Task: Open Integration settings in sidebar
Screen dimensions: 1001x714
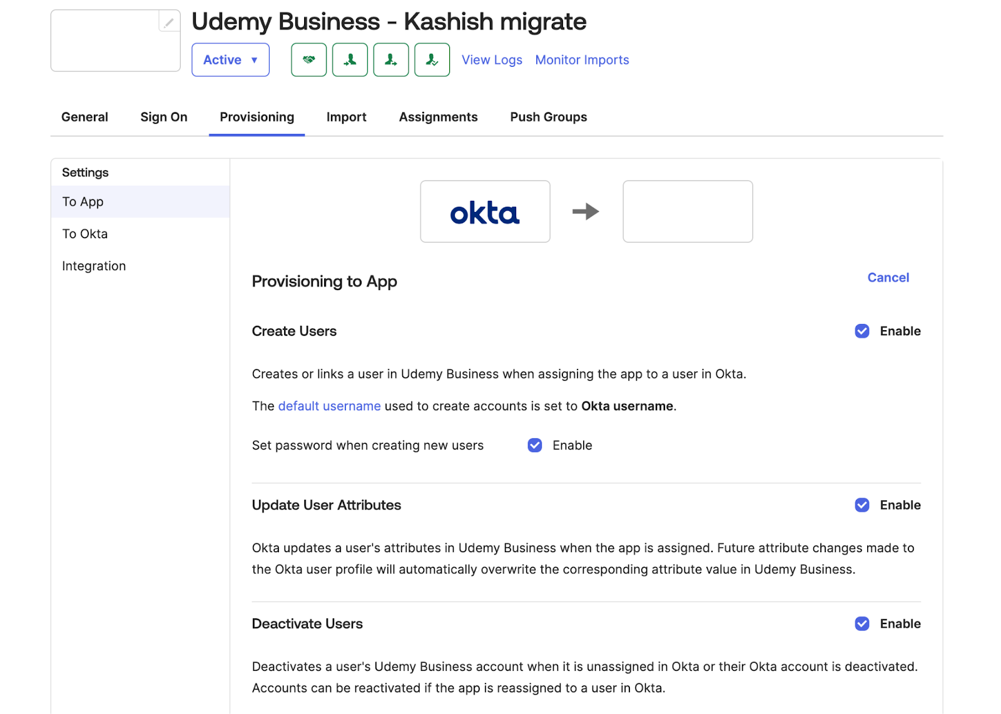Action: (x=140, y=266)
